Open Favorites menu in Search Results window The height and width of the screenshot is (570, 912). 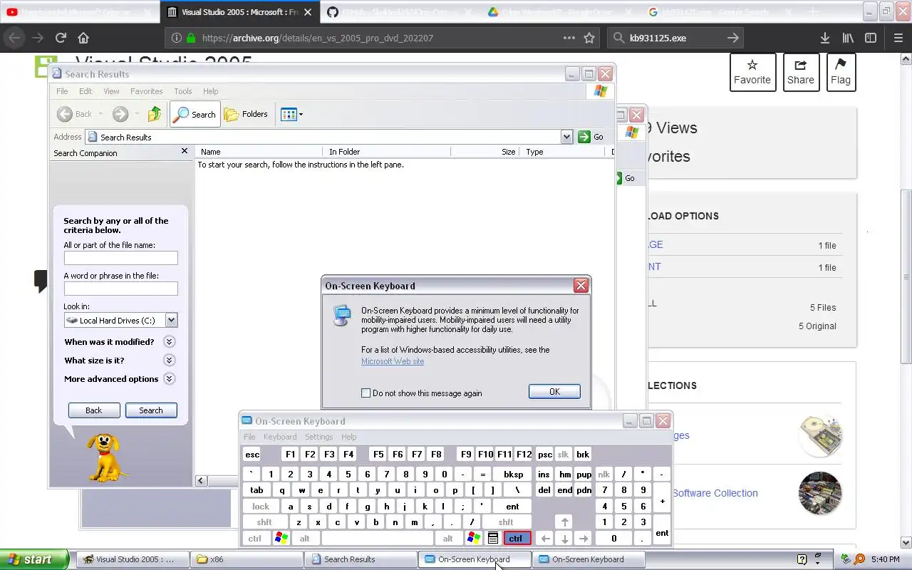[146, 91]
